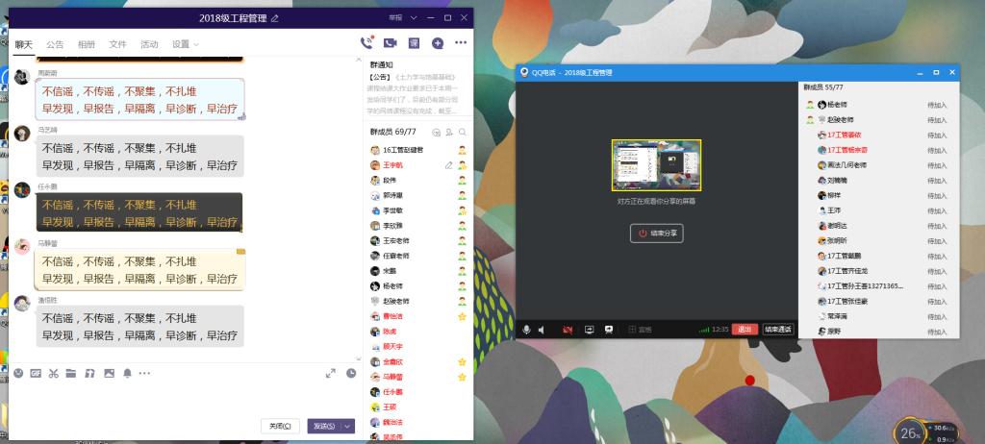Open the send file folder icon

(x=70, y=373)
